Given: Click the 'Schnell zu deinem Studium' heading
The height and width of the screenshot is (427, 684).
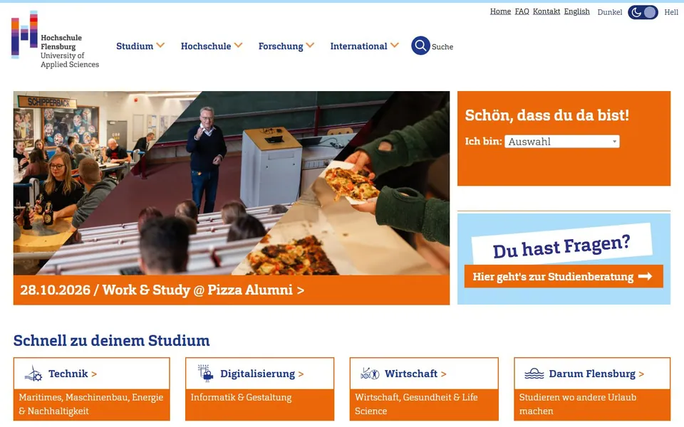Looking at the screenshot, I should point(112,340).
